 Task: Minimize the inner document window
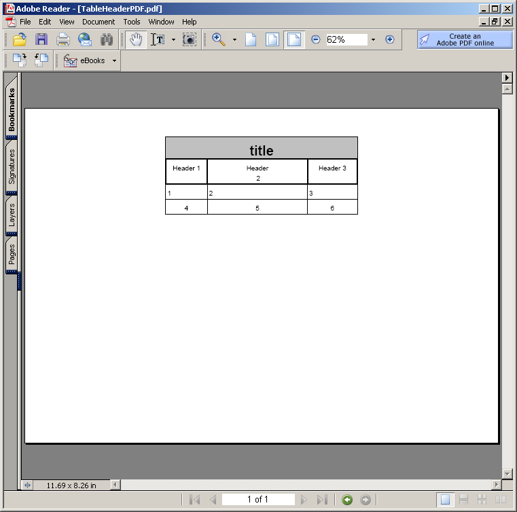(484, 22)
